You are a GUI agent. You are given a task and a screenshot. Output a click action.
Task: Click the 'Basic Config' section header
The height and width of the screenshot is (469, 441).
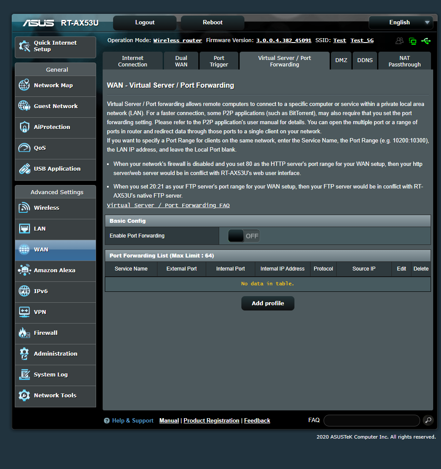pos(268,221)
